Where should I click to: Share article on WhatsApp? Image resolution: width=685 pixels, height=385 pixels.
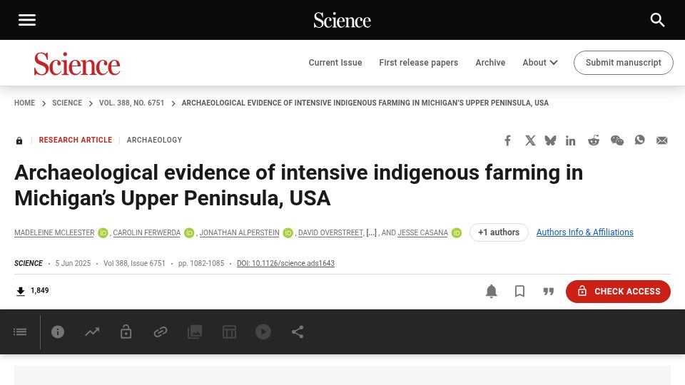[639, 140]
